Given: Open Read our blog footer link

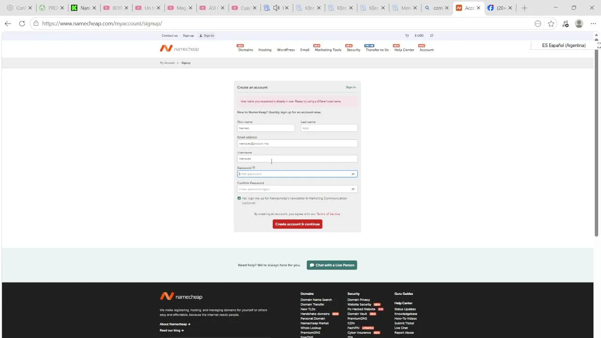Looking at the screenshot, I should (x=171, y=330).
